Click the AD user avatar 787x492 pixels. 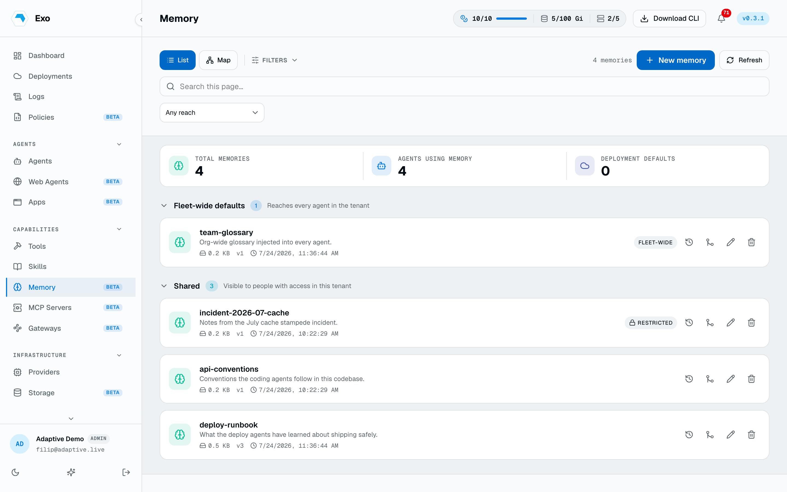click(19, 444)
